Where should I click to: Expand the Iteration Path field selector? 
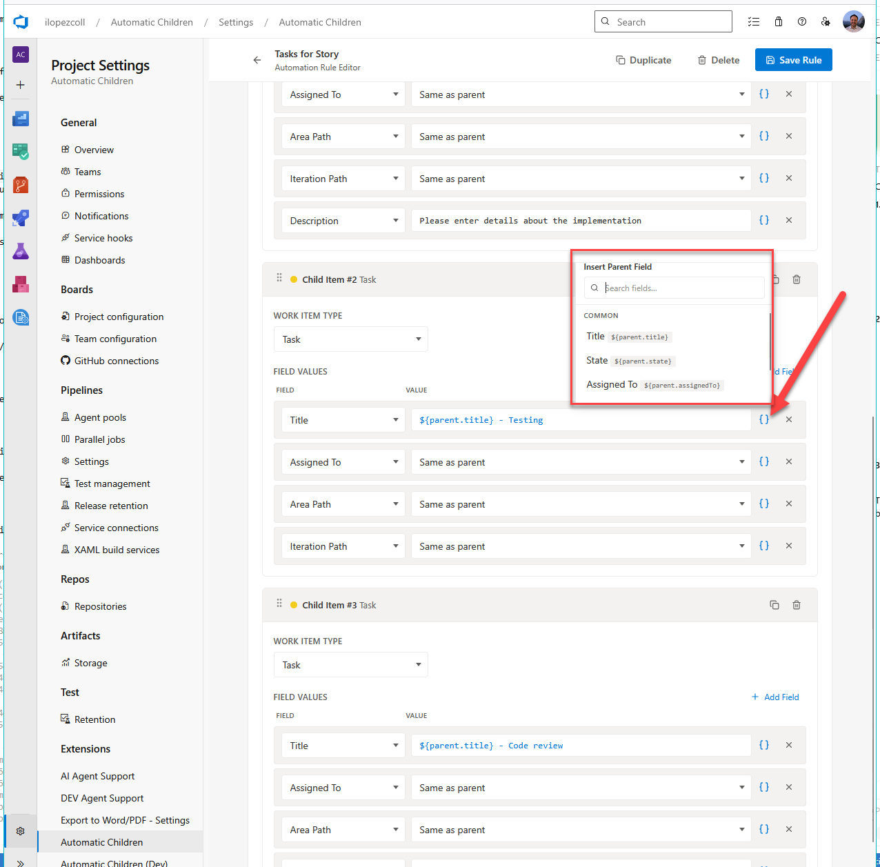(x=343, y=546)
